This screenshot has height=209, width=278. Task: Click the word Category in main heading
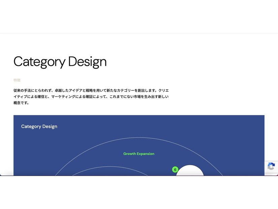pyautogui.click(x=39, y=62)
